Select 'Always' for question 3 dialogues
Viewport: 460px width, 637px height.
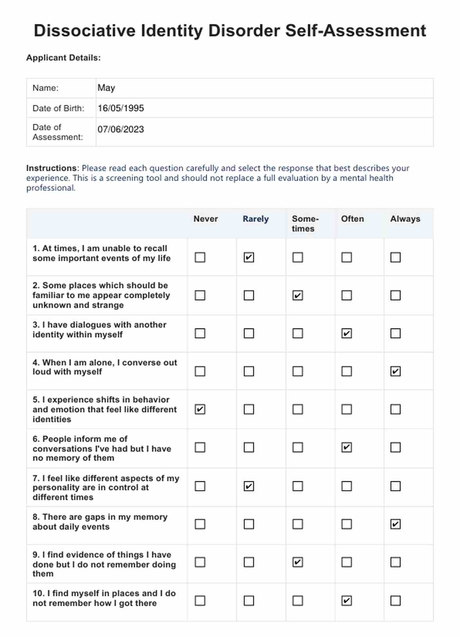[x=395, y=333]
